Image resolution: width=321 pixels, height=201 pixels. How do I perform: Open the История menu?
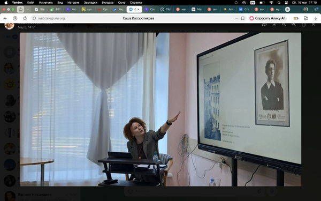pos(73,3)
